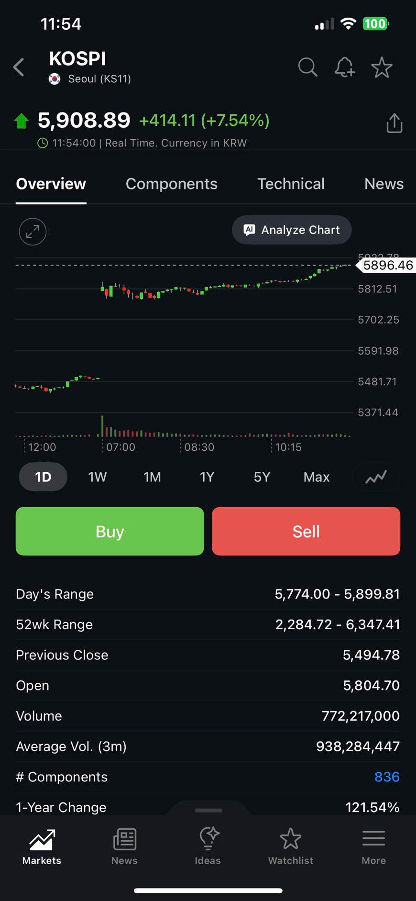This screenshot has width=416, height=901.
Task: Switch to line chart type icon
Action: point(376,477)
